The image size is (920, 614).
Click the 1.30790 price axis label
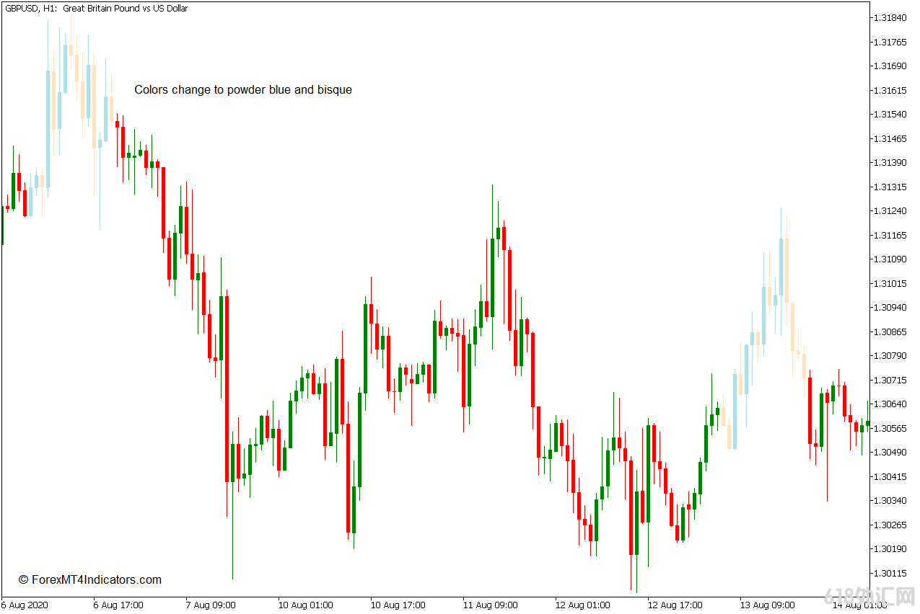(889, 356)
